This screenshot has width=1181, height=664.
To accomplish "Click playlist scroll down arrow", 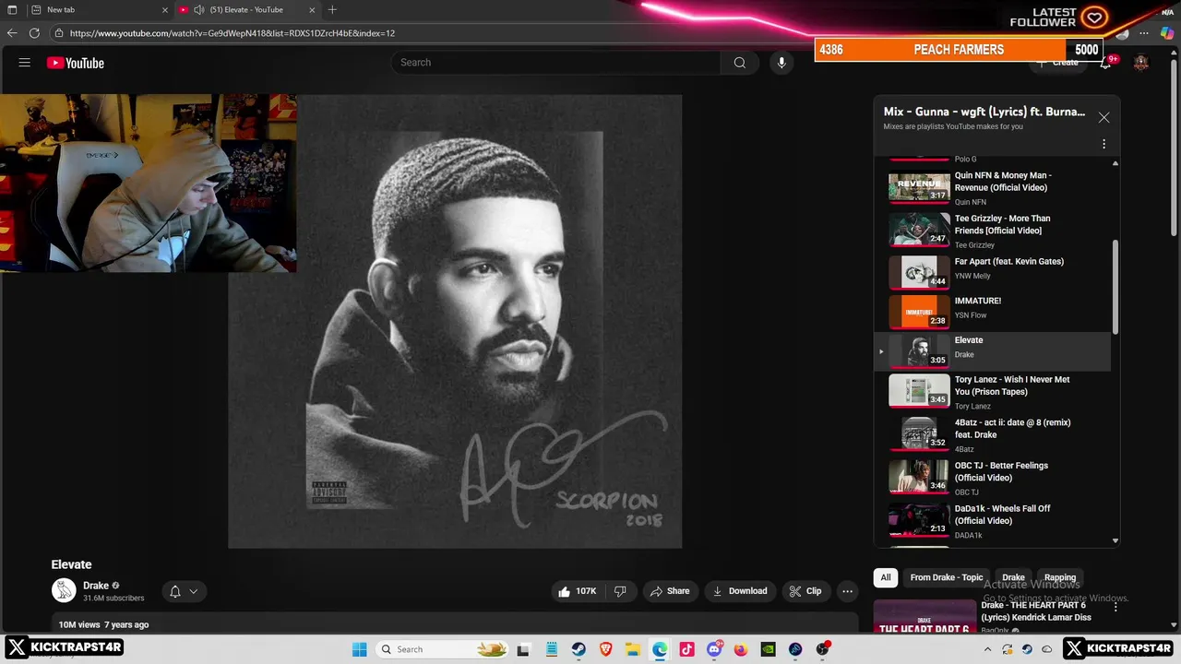I will click(x=1115, y=540).
